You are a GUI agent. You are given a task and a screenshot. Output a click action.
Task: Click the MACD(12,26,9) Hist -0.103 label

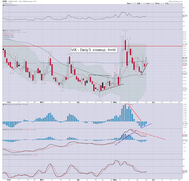[x=16, y=104]
